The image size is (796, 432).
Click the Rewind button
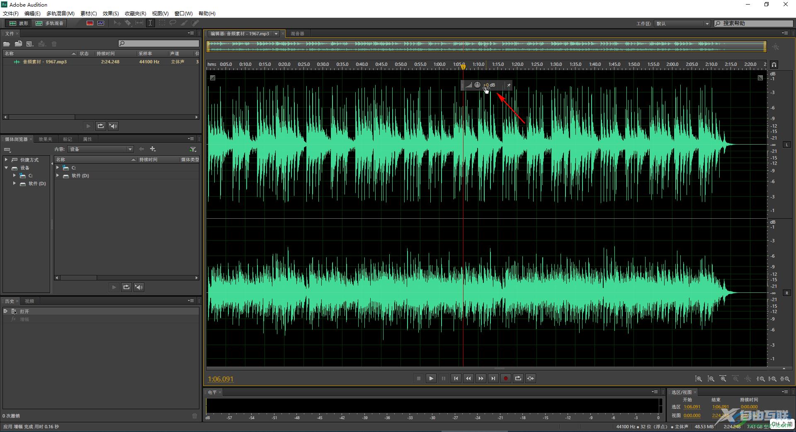[468, 378]
